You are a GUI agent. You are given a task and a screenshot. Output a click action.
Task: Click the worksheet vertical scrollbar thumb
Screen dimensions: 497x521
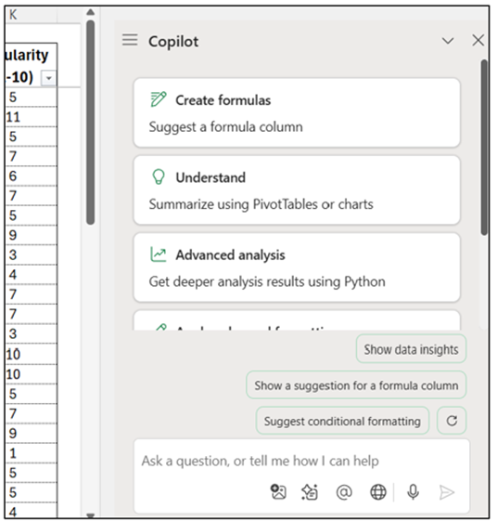[90, 123]
